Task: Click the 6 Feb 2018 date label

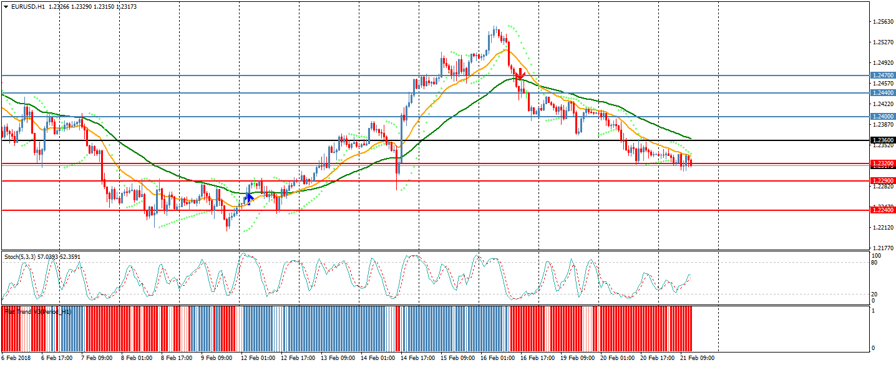Action: click(x=16, y=359)
